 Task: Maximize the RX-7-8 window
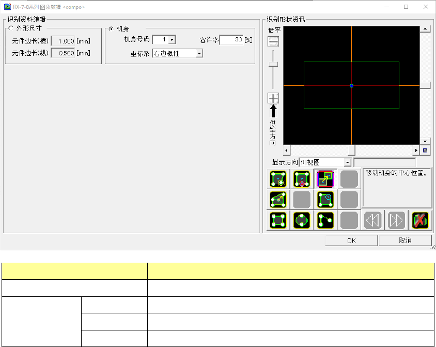pyautogui.click(x=406, y=7)
